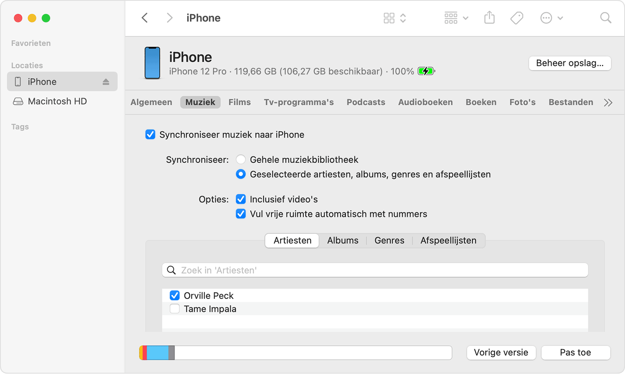Viewport: 625px width, 374px height.
Task: Click the Zoek in 'Artiesten' search field
Action: click(375, 270)
